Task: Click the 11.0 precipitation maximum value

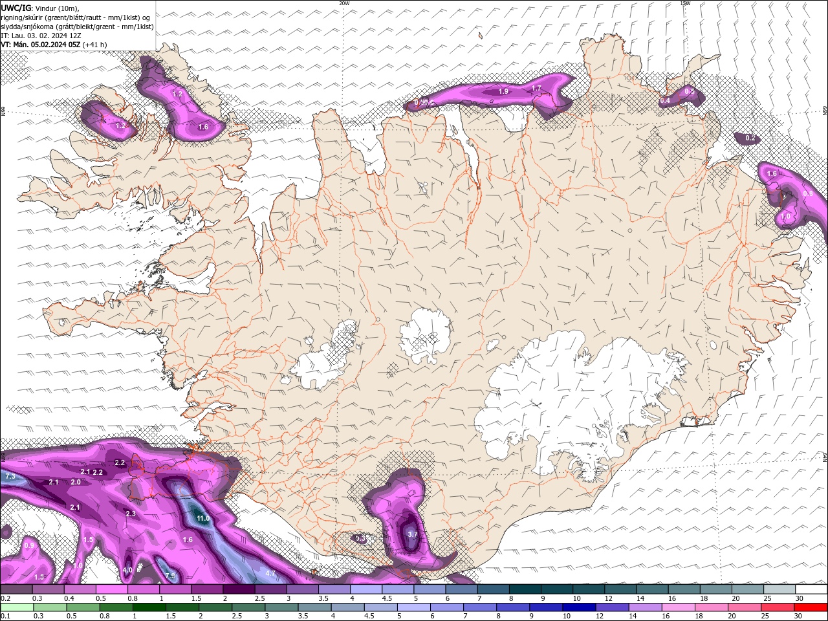Action: click(x=203, y=518)
